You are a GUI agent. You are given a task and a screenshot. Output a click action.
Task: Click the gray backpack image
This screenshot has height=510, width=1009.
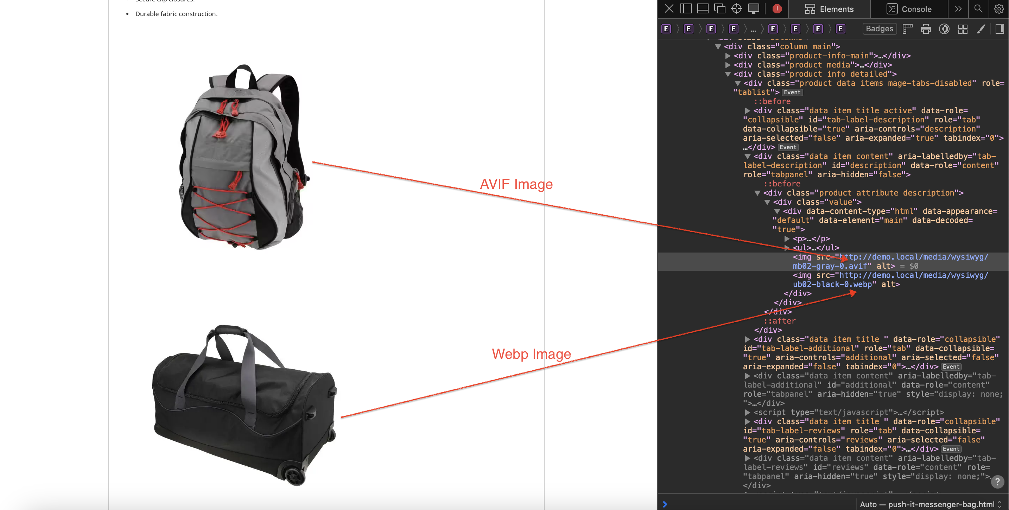pyautogui.click(x=244, y=157)
